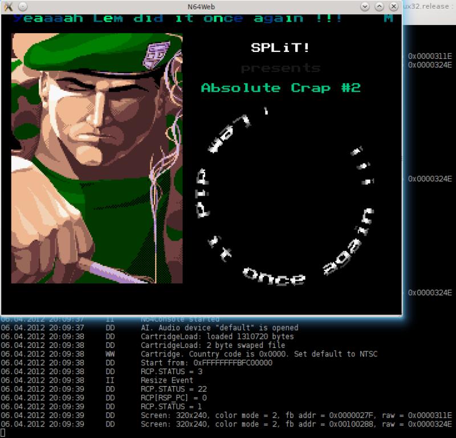The width and height of the screenshot is (456, 438).
Task: Click the scrolling 'Yeaaaah Lem did it once again' text
Action: tap(177, 18)
